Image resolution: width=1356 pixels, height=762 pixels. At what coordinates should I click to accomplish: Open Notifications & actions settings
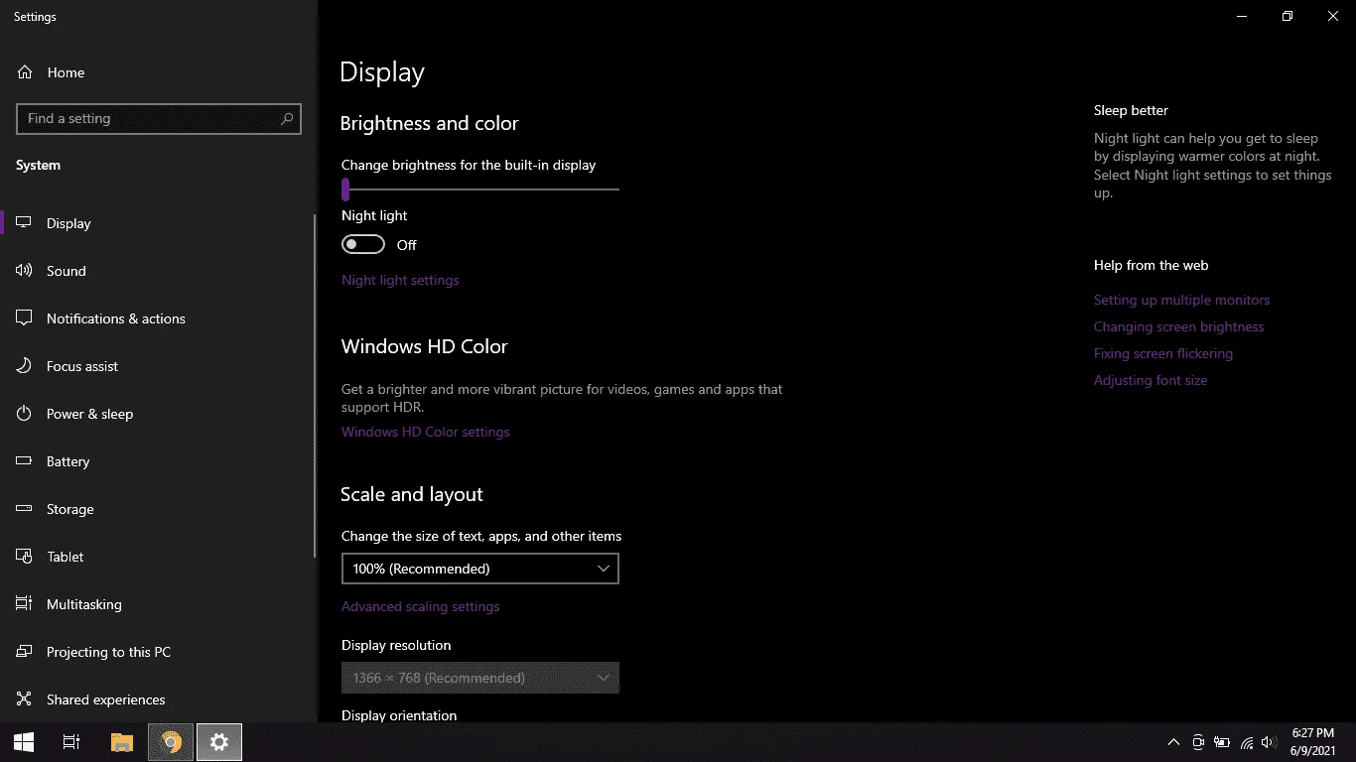point(159,318)
